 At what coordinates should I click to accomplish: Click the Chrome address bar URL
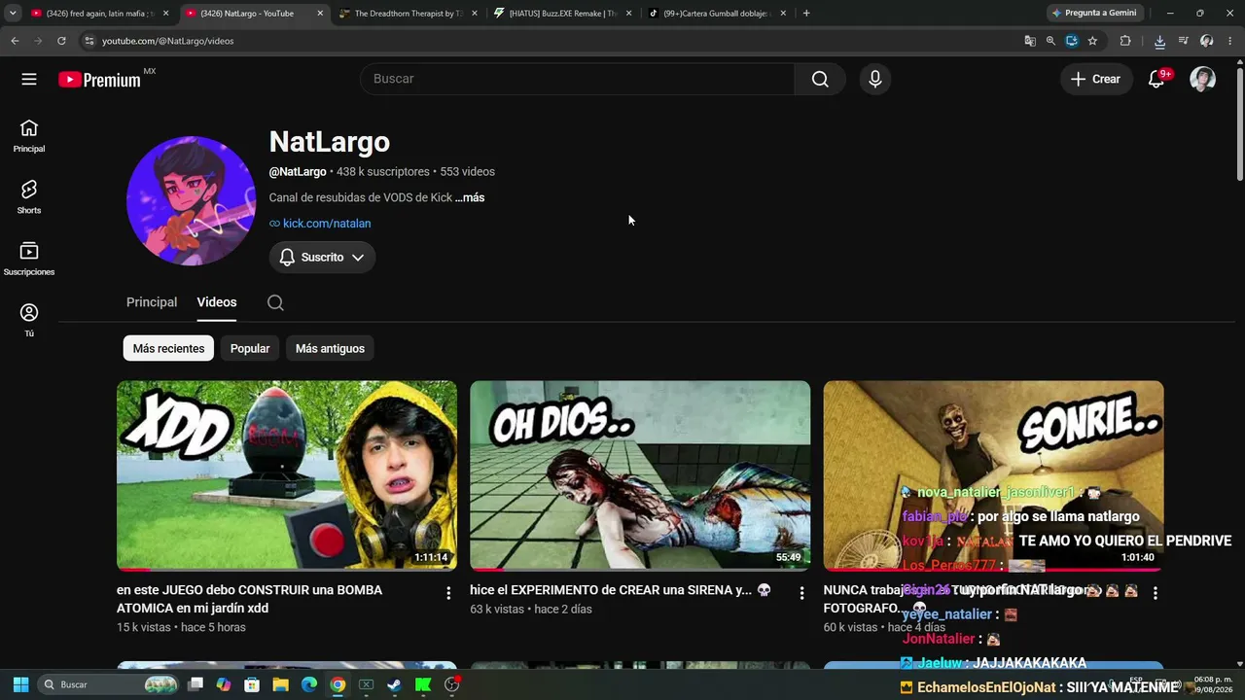[167, 41]
